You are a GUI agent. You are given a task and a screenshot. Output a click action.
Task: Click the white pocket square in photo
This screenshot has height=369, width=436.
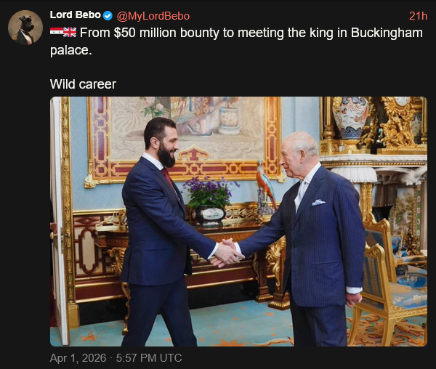[x=318, y=202]
